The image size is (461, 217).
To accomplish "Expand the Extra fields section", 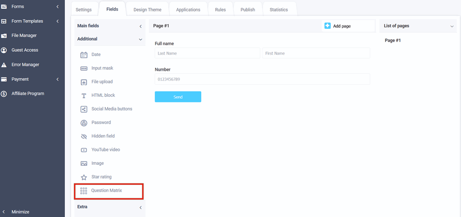I will point(140,207).
